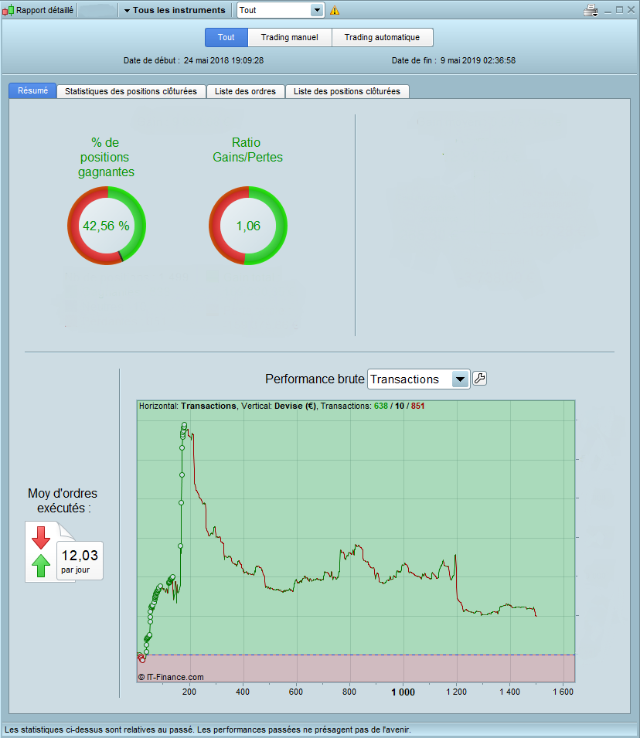Click the red down arrow orders icon
This screenshot has height=738, width=640.
click(41, 538)
